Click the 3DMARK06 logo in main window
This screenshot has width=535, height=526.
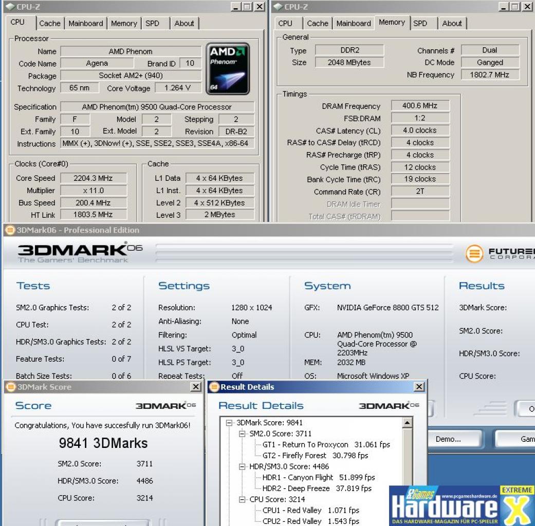click(x=80, y=253)
